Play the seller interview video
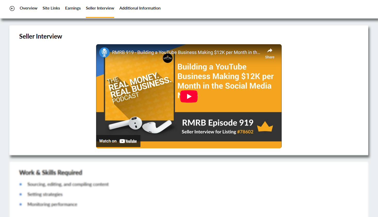 189,96
